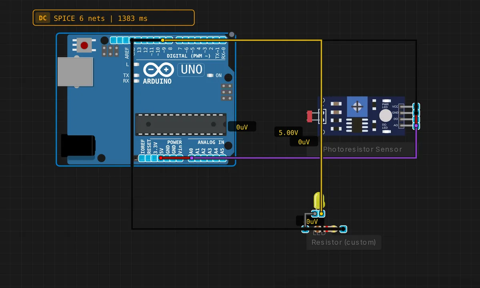Click the Arduino infinity logo
This screenshot has width=480, height=288.
pyautogui.click(x=158, y=70)
